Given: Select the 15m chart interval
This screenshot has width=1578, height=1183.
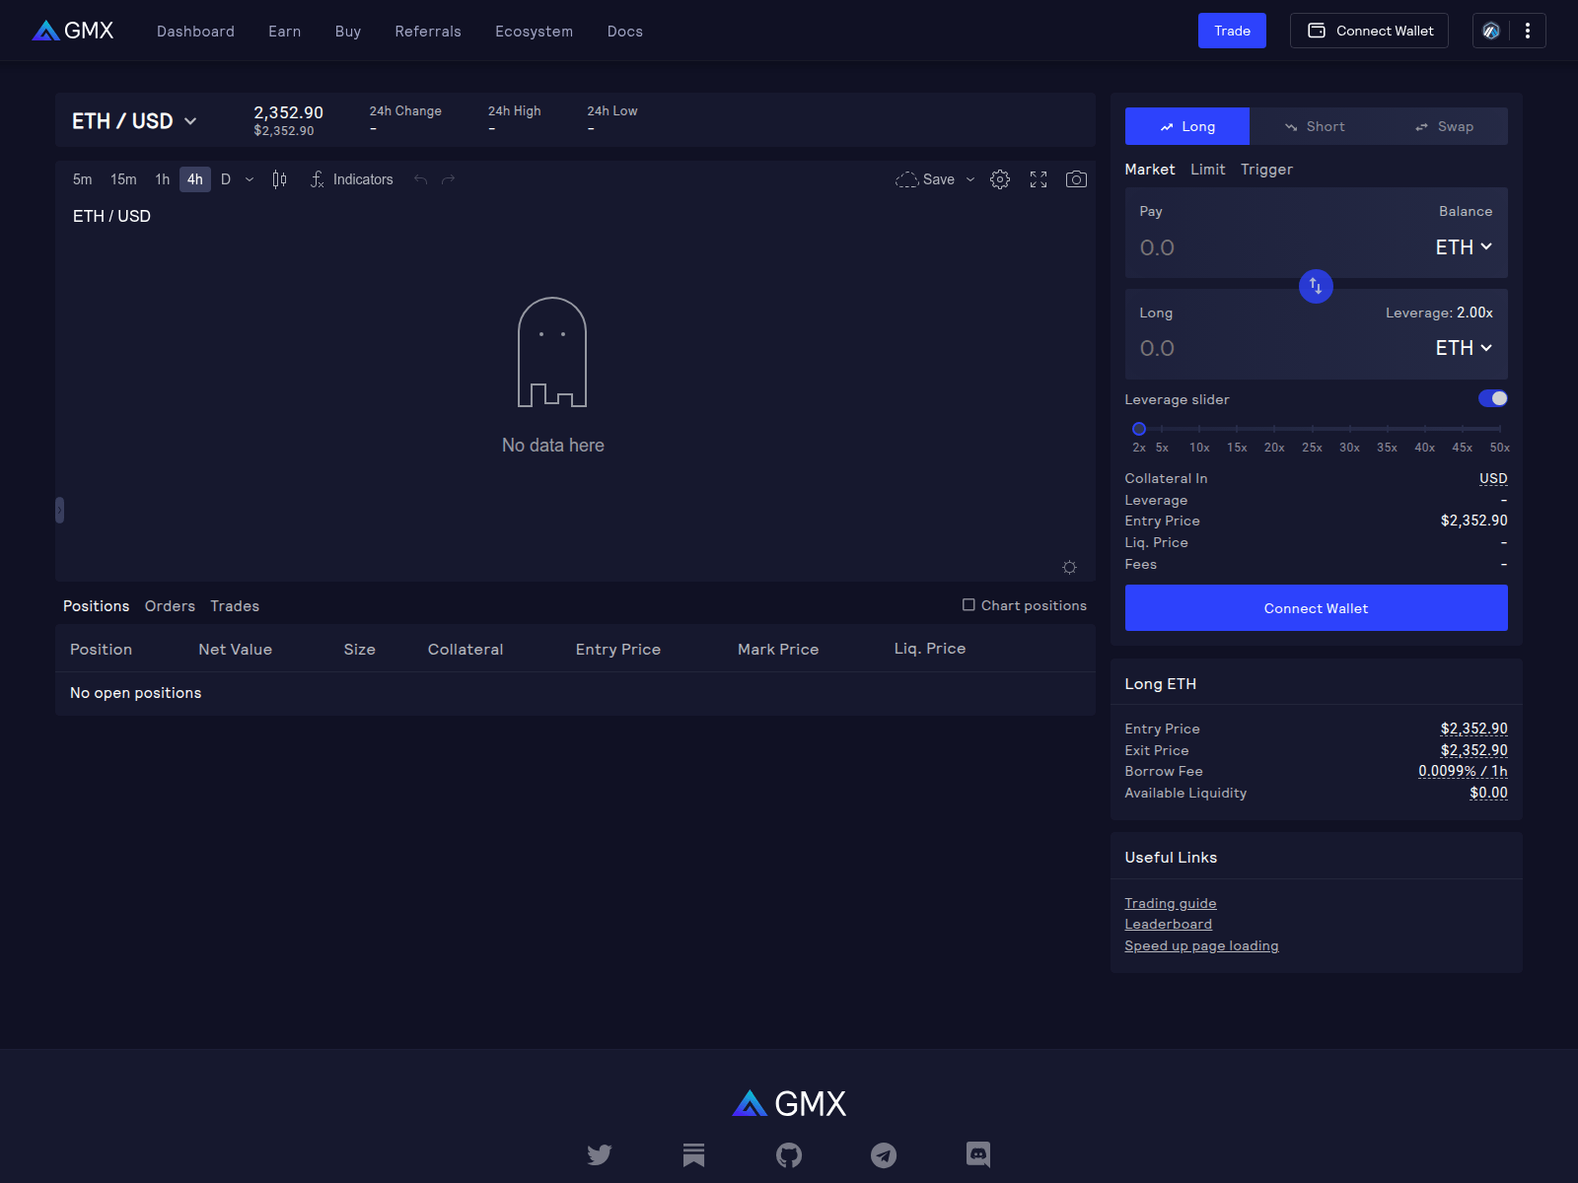Looking at the screenshot, I should [x=123, y=179].
